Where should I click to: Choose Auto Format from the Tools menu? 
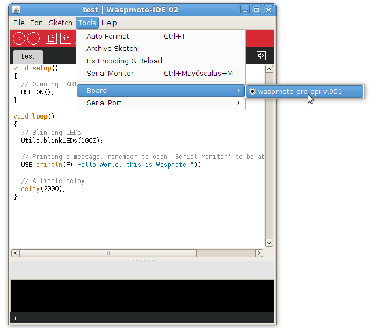(161, 36)
